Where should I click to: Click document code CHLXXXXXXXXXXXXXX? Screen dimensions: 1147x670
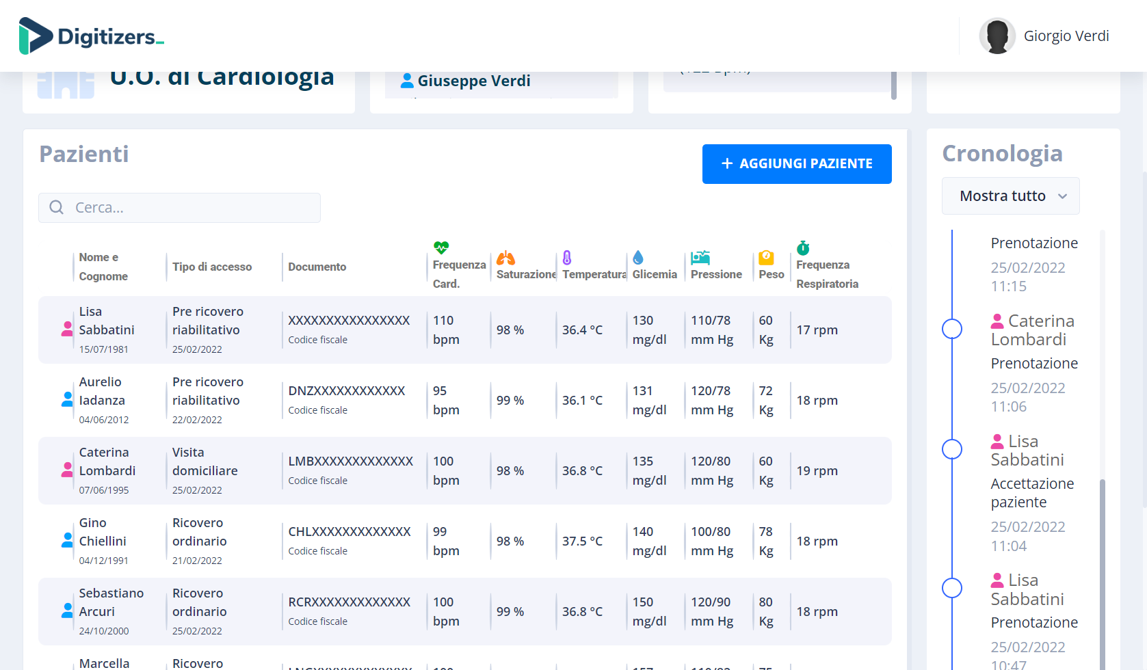coord(350,532)
